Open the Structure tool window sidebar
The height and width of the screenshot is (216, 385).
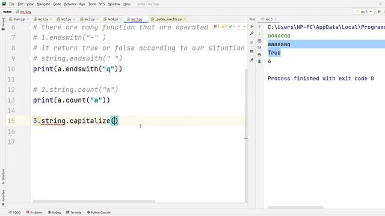pyautogui.click(x=3, y=177)
